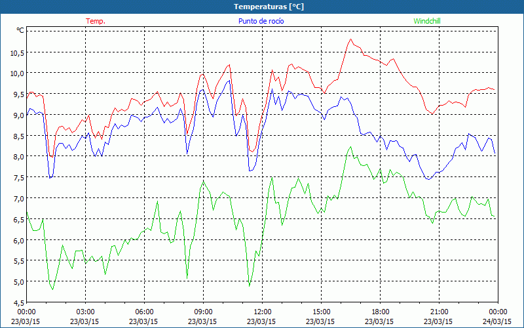Click the 4,5 y-axis value

point(18,302)
